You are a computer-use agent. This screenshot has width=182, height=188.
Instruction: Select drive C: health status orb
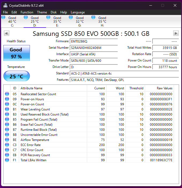[x=3, y=17]
